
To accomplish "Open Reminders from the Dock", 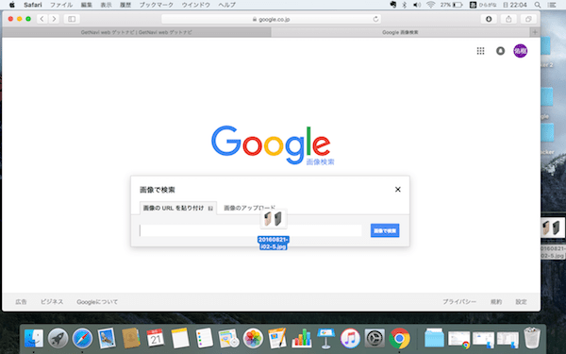I will pos(204,339).
